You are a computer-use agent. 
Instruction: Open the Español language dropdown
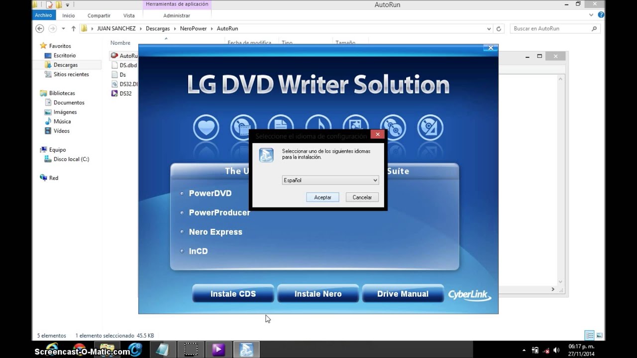click(330, 180)
